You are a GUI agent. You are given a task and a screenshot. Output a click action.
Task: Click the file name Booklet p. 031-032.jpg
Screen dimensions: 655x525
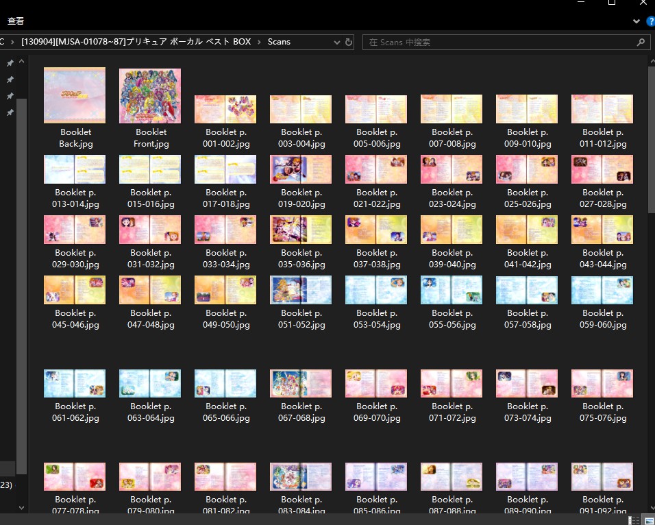point(151,258)
